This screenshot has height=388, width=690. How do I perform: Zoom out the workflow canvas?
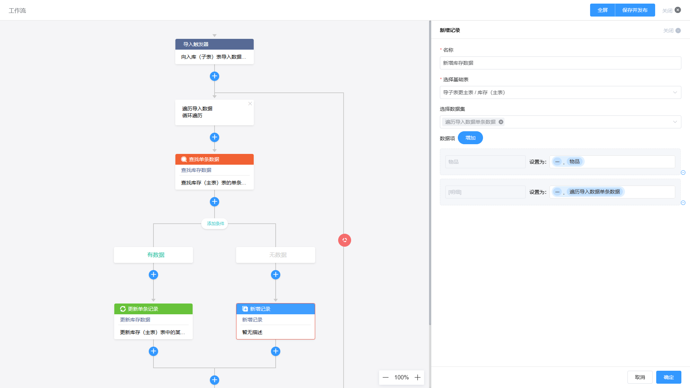pos(386,378)
